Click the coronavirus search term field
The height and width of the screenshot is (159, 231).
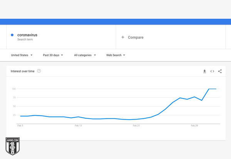pyautogui.click(x=61, y=37)
